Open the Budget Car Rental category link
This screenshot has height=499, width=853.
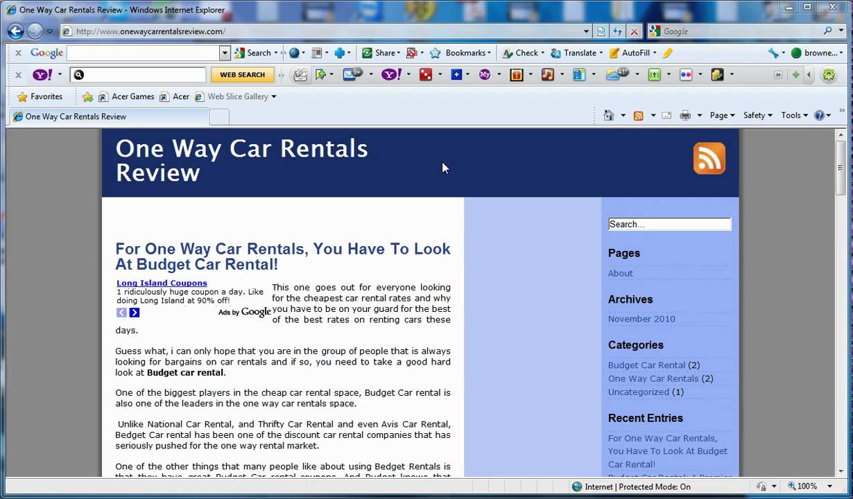(x=646, y=365)
